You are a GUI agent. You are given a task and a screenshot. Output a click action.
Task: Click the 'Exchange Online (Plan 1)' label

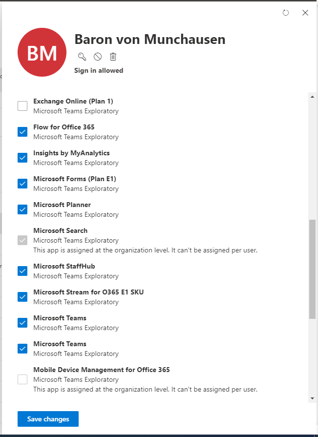[73, 101]
